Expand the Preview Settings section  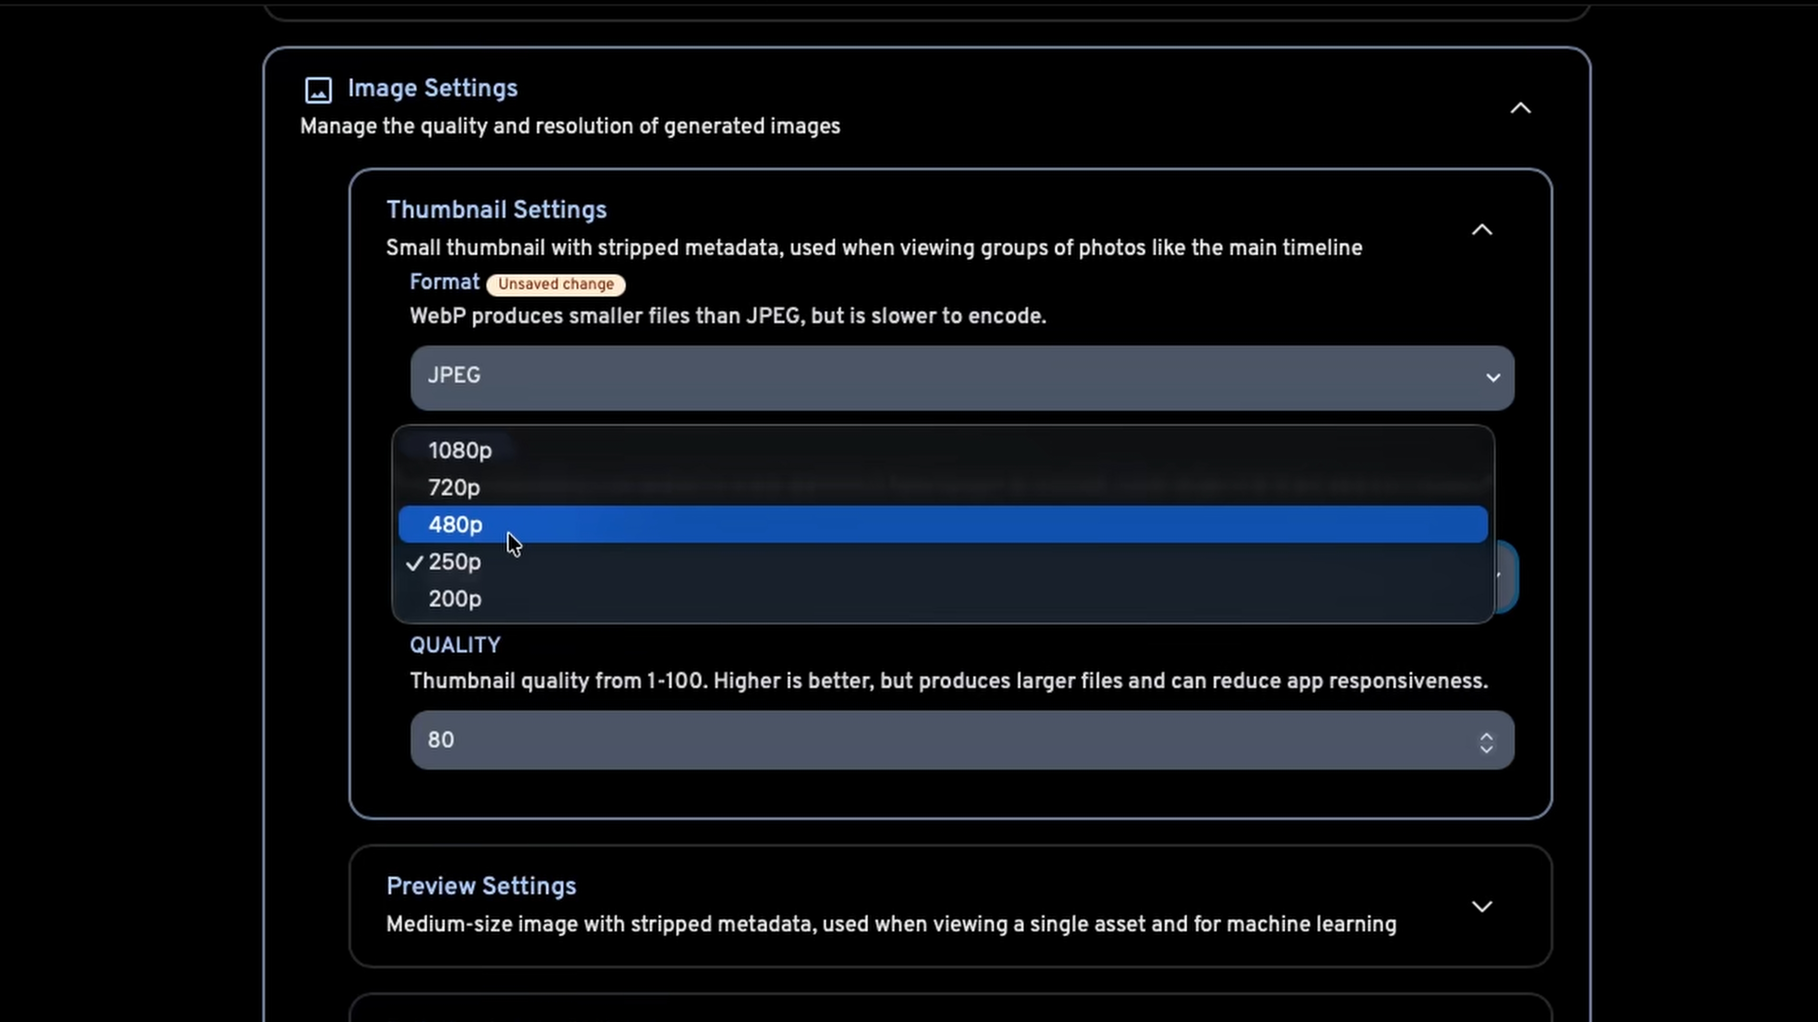click(1482, 907)
